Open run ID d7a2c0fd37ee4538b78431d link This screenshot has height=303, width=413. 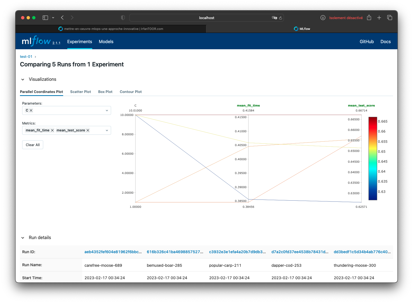300,252
